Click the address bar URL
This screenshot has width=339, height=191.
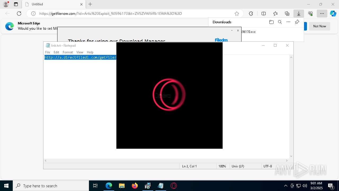110,14
